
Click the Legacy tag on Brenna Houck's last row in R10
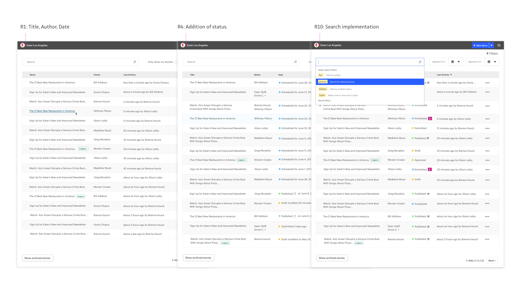tap(359, 243)
